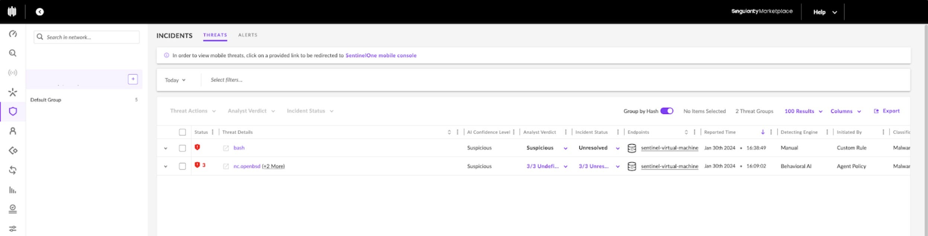Tick the select-all checkbox in table header

coord(182,132)
